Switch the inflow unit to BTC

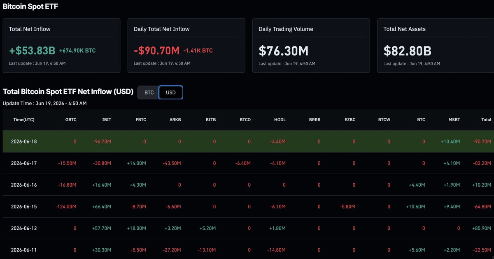(x=149, y=92)
